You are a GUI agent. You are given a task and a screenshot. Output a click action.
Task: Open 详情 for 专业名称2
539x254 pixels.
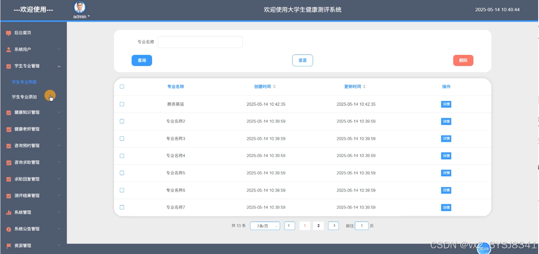pos(446,121)
